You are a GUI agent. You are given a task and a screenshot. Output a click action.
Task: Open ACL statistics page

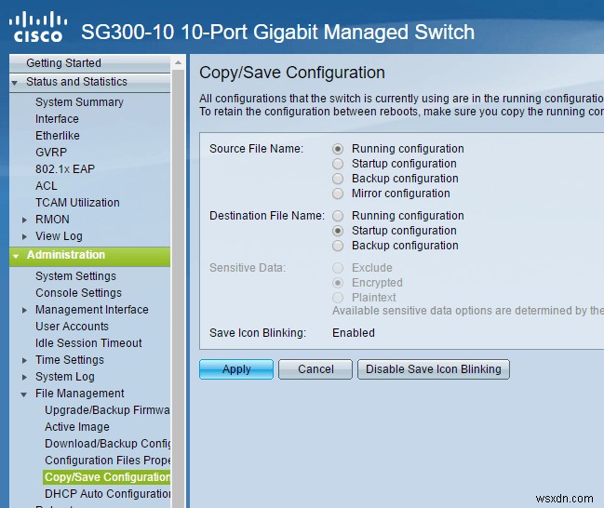pyautogui.click(x=47, y=186)
